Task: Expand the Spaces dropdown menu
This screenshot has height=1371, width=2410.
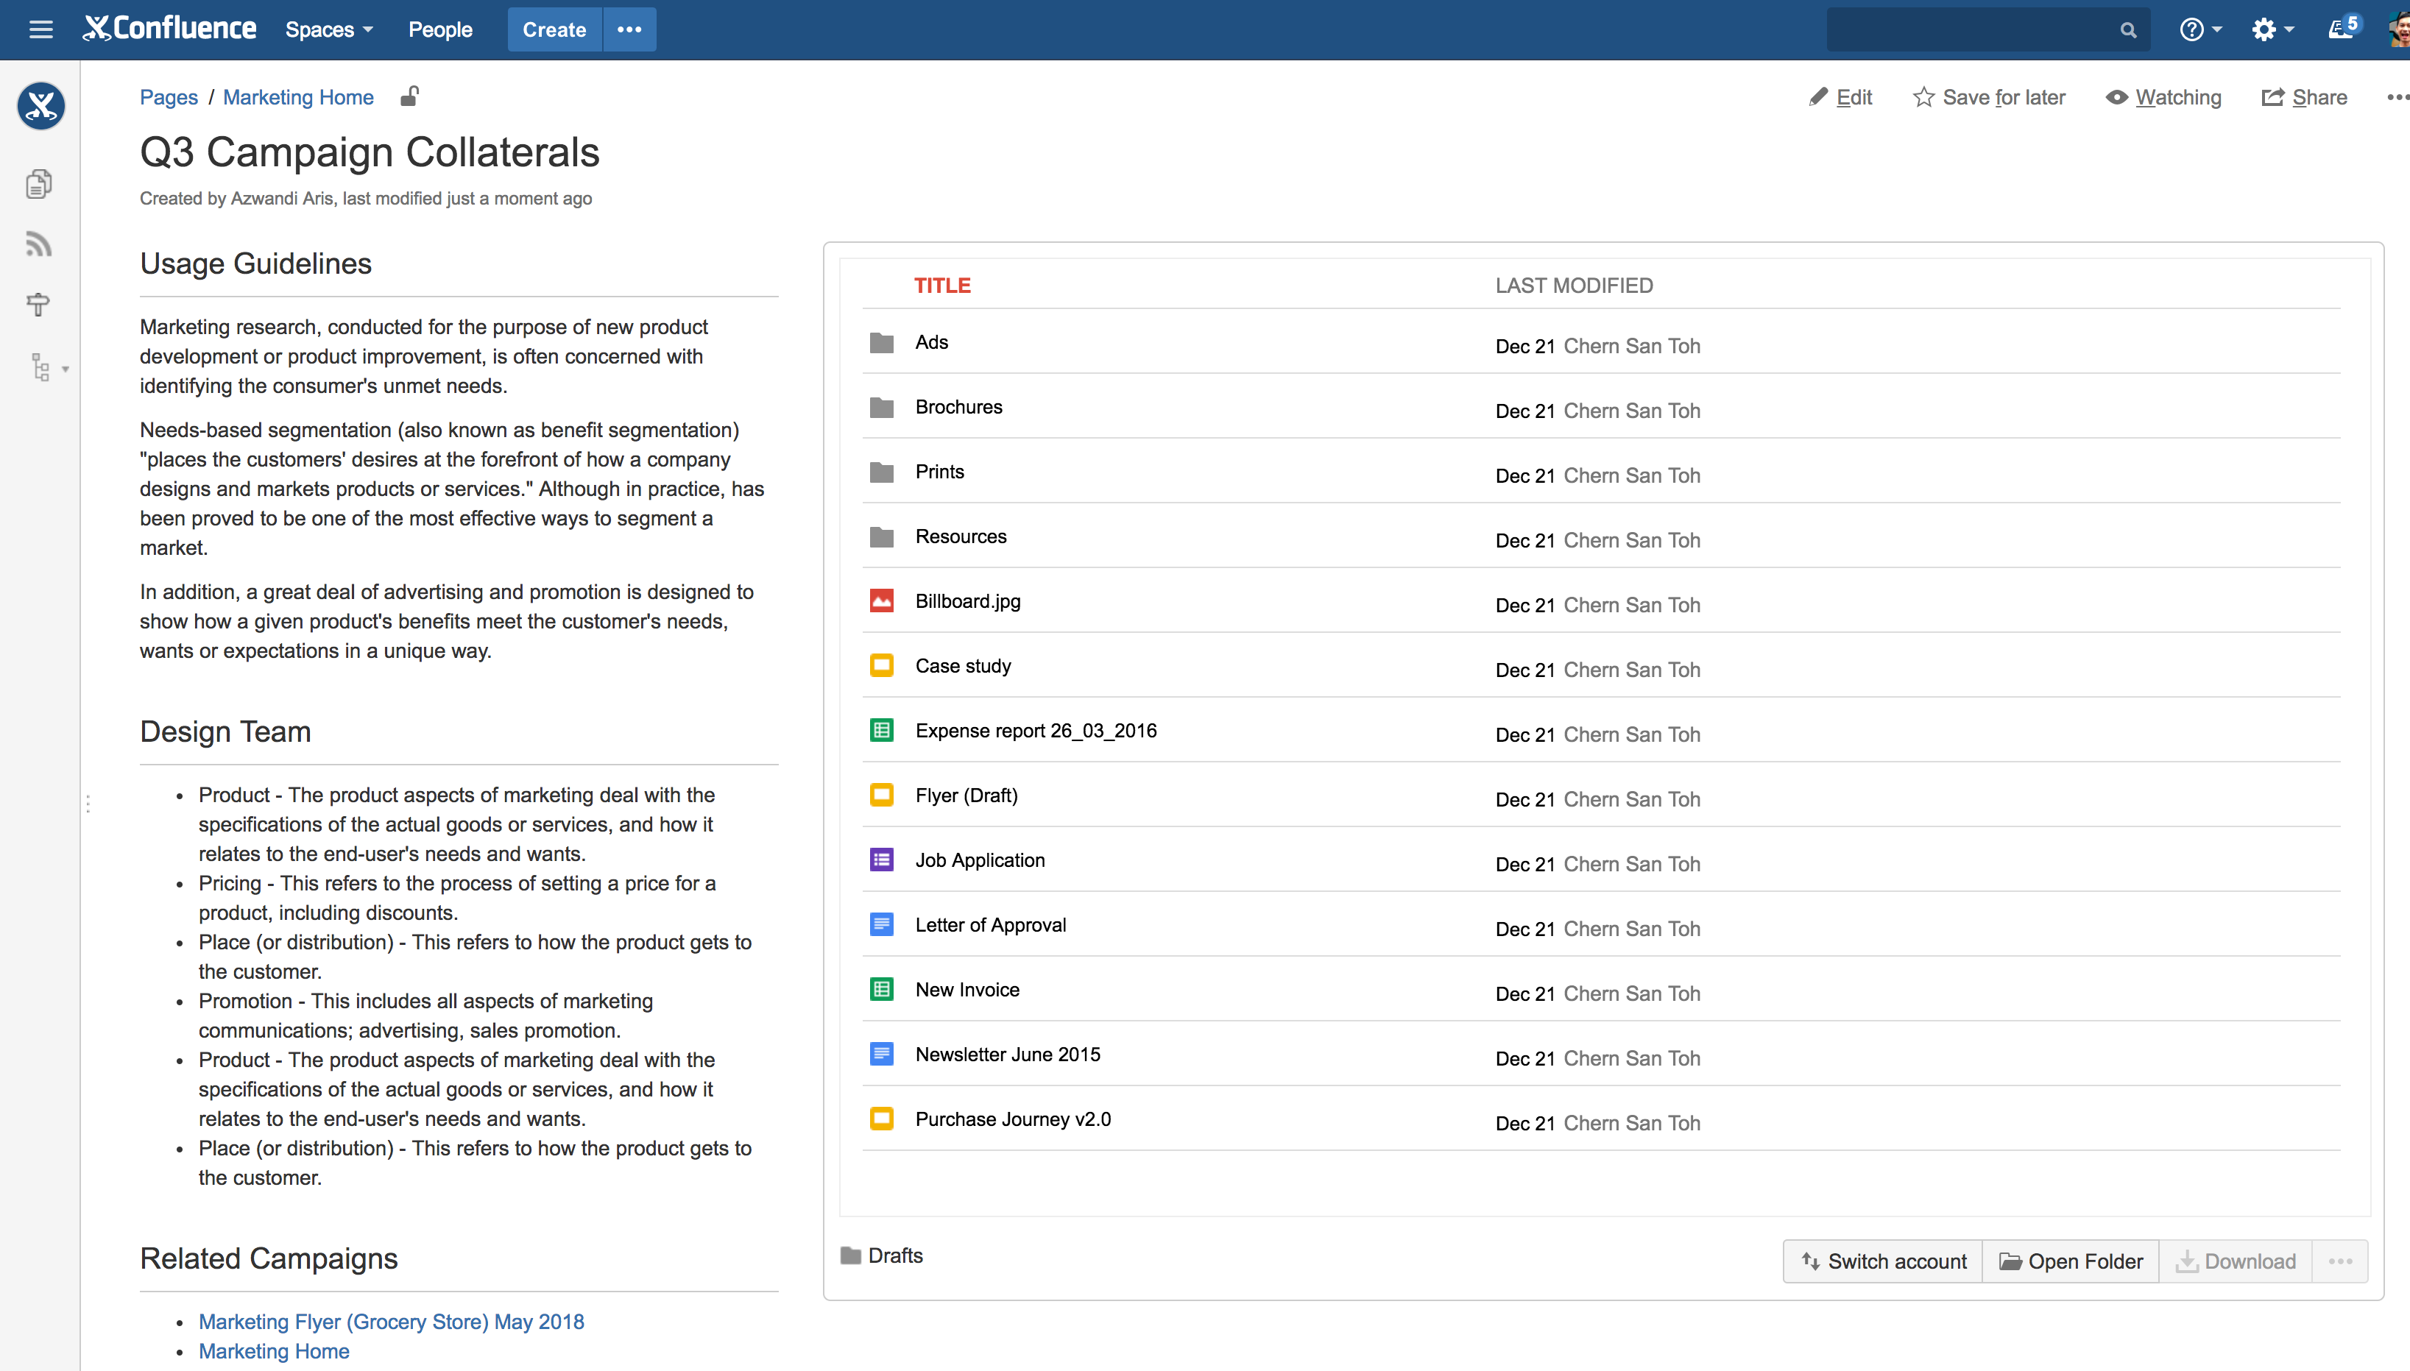Action: point(329,29)
